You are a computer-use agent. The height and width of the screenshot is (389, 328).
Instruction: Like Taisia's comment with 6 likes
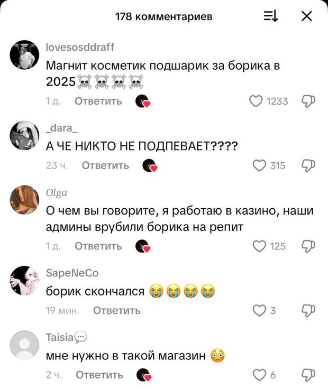point(259,375)
